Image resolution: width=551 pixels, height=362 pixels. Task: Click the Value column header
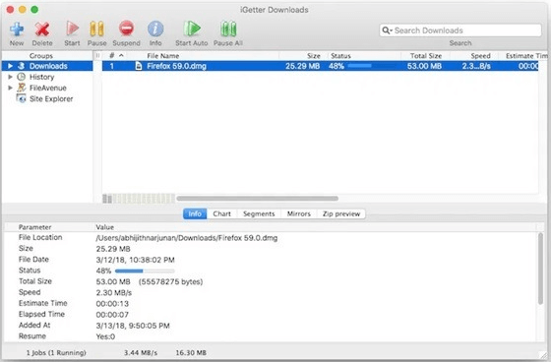click(104, 227)
